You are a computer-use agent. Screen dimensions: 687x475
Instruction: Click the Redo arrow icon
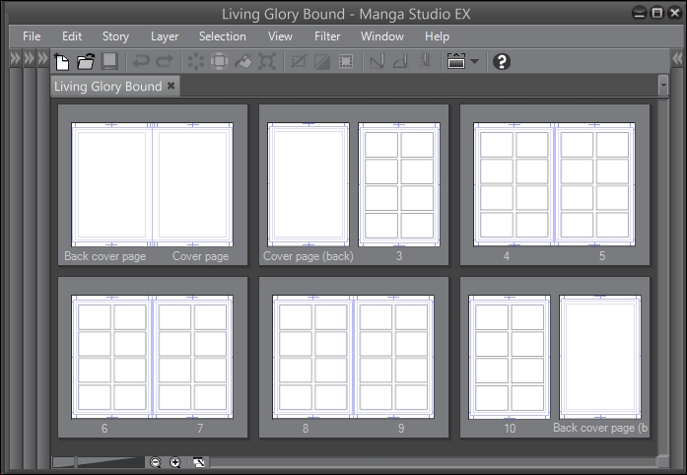click(165, 61)
